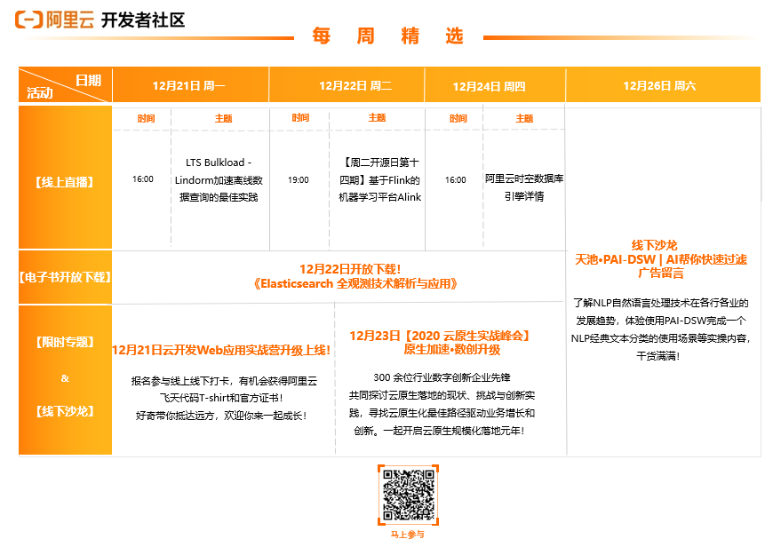The image size is (773, 555).
Task: Click the 时间 subheader under 12月22日
Action: click(x=300, y=118)
